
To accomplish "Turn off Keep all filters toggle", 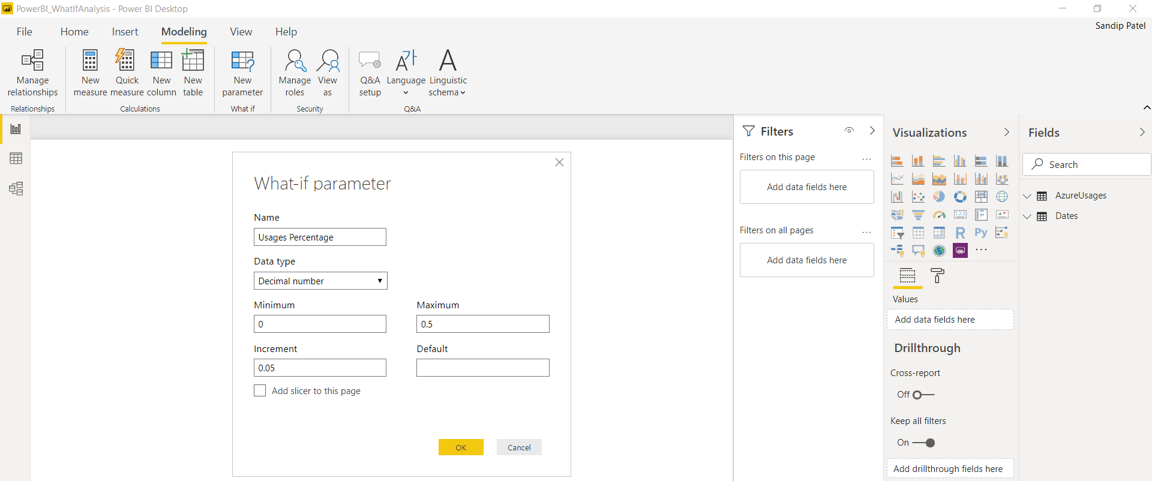I will [x=924, y=443].
